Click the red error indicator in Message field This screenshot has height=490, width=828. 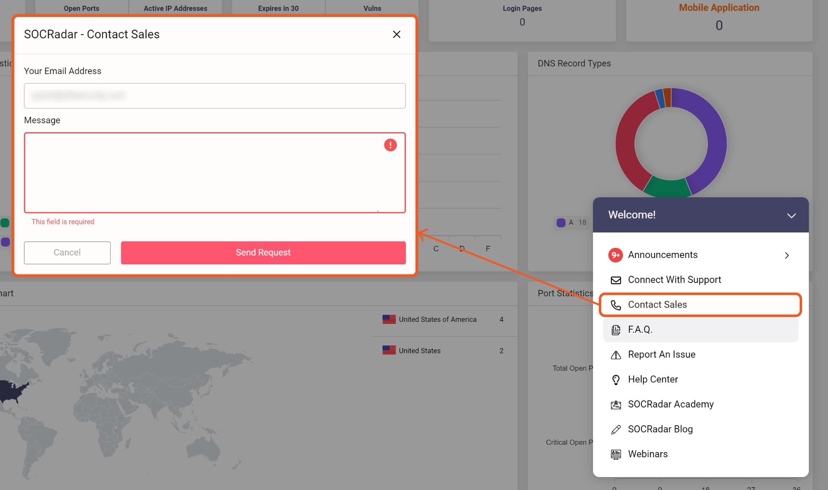point(390,145)
